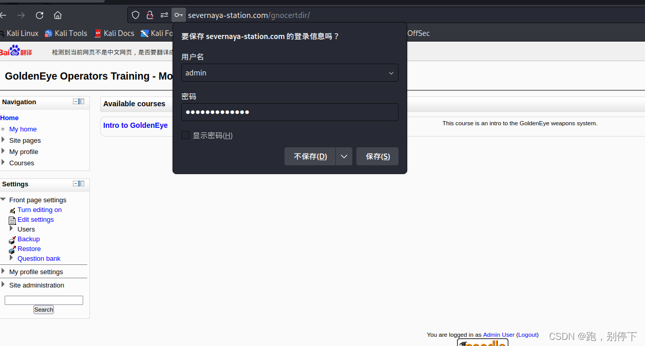The height and width of the screenshot is (346, 645).
Task: Open the OffSec bookmark
Action: pos(419,33)
